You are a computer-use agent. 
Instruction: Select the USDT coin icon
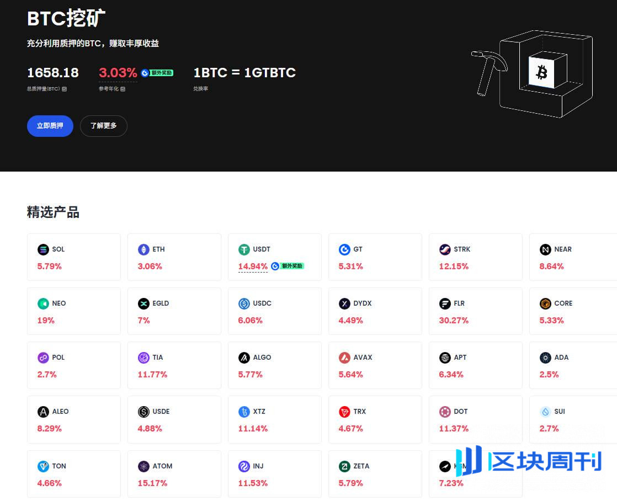244,249
